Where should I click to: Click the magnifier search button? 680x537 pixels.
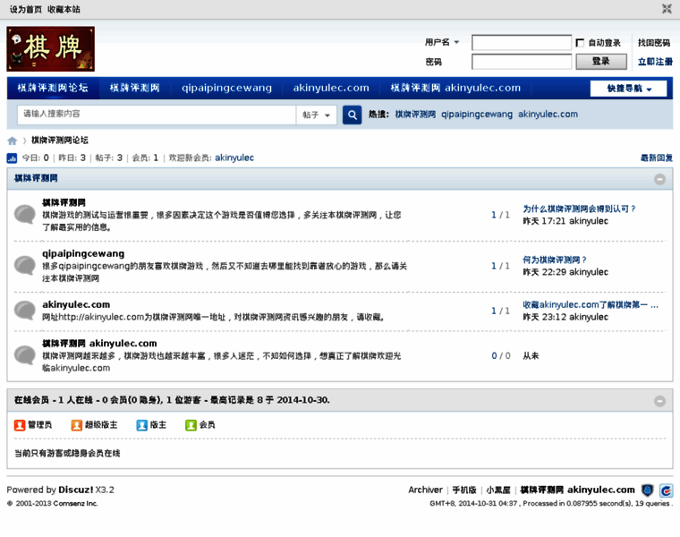(x=353, y=115)
